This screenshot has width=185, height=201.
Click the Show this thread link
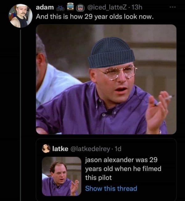pos(111,188)
